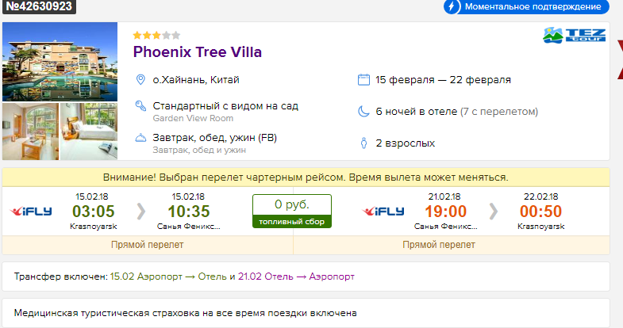Click the person icon beside 2 взрослых
Screen dimensions: 623x328
(x=363, y=143)
